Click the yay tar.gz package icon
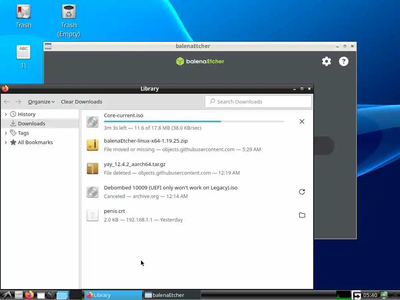The height and width of the screenshot is (300, 400). tap(92, 169)
